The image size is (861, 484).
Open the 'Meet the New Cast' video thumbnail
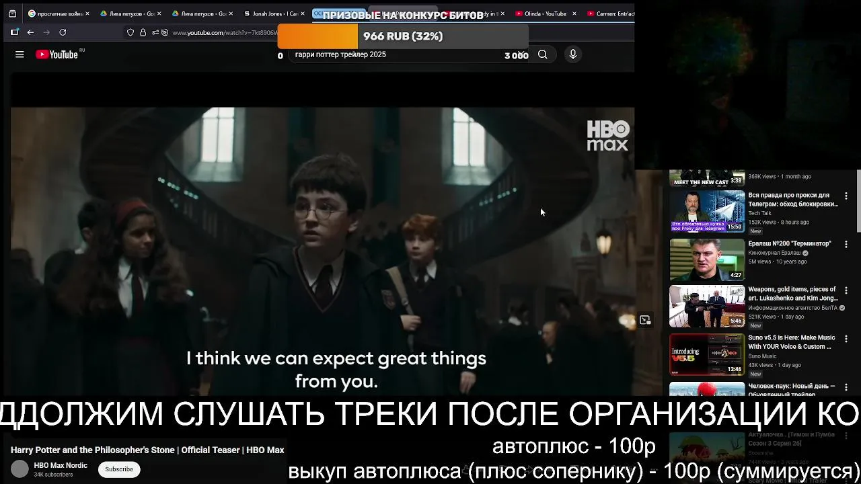[707, 177]
